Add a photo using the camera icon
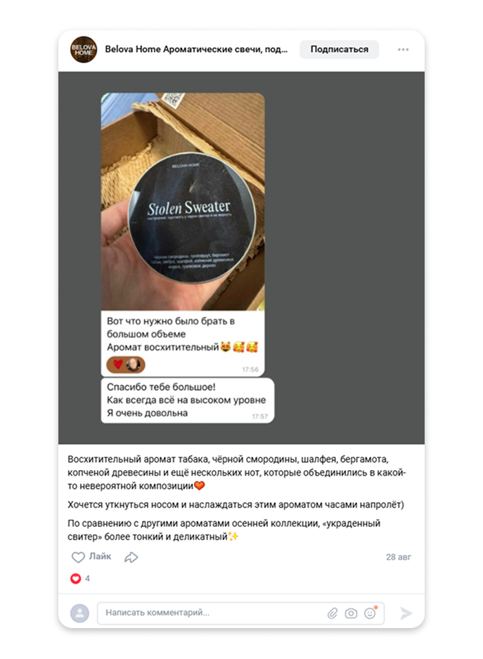The image size is (483, 659). click(351, 613)
